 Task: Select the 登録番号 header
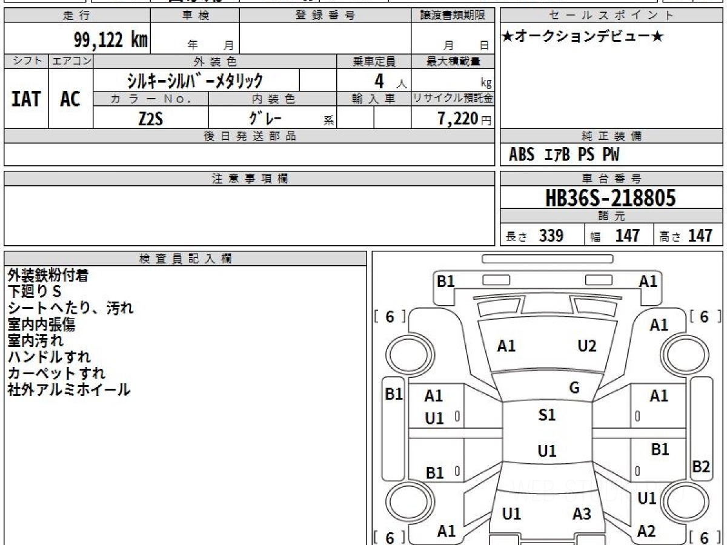[x=325, y=16]
